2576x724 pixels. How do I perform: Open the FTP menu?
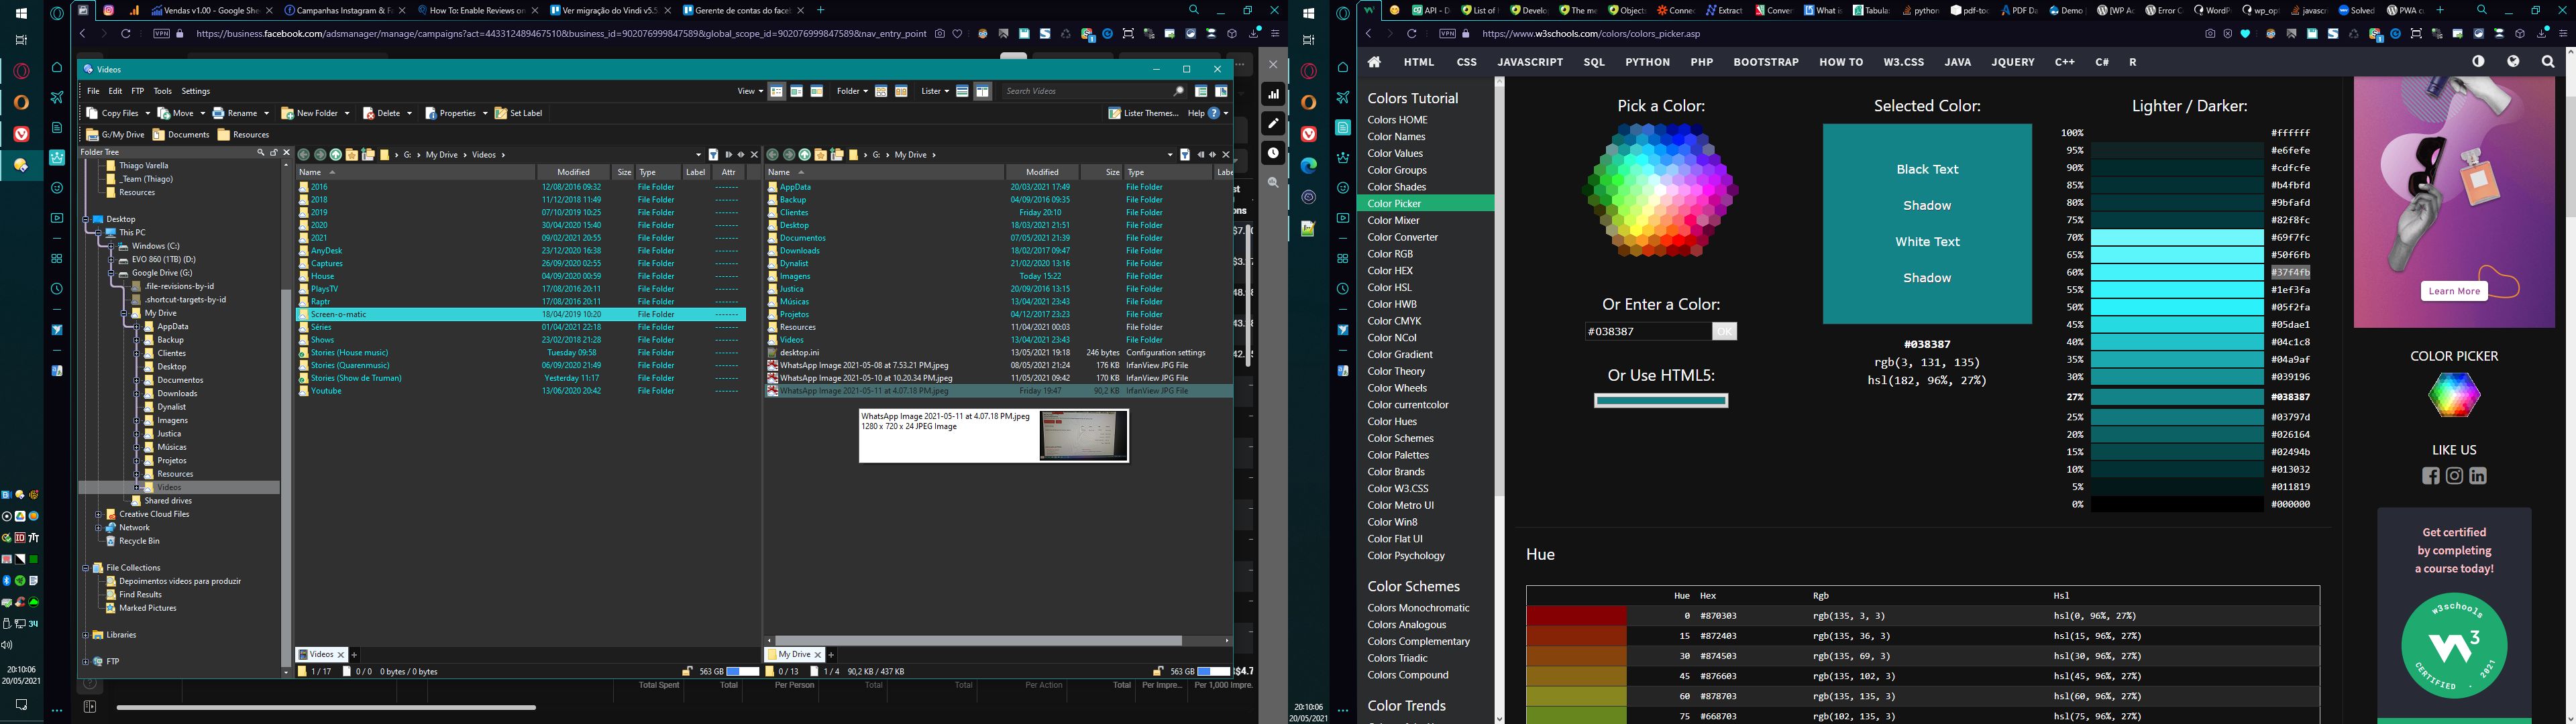138,91
